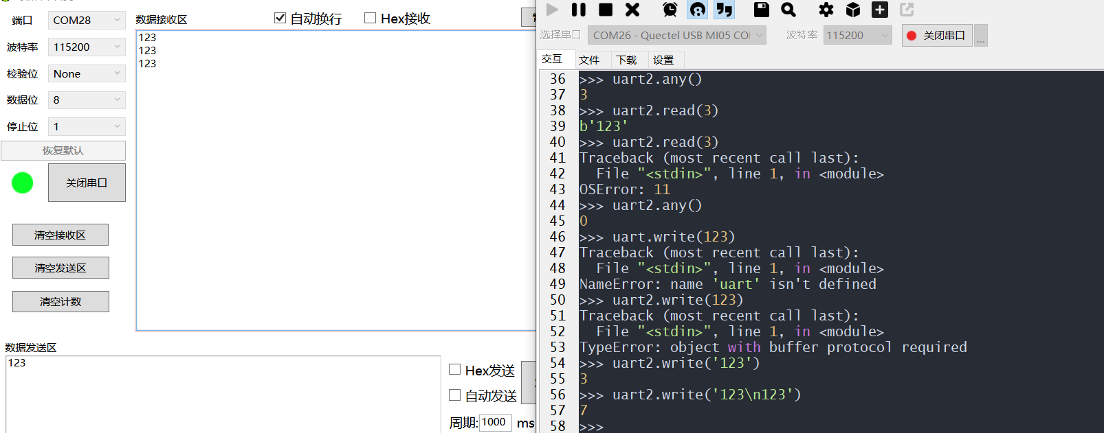The width and height of the screenshot is (1104, 433).
Task: Uncheck the 自动换行 checkbox
Action: pos(280,19)
